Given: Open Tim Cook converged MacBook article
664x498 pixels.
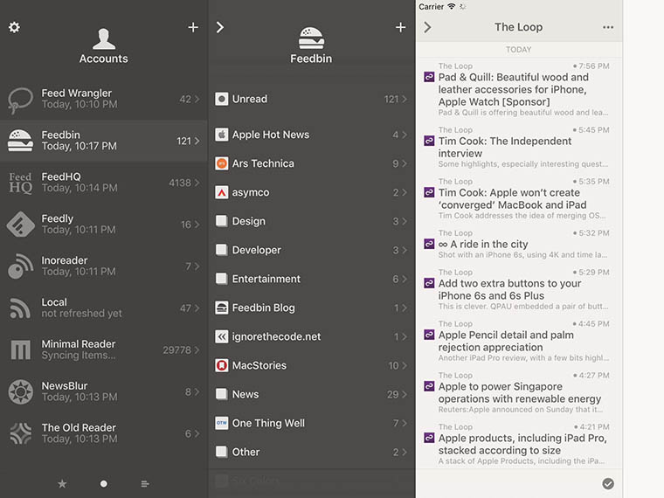Looking at the screenshot, I should [x=519, y=198].
